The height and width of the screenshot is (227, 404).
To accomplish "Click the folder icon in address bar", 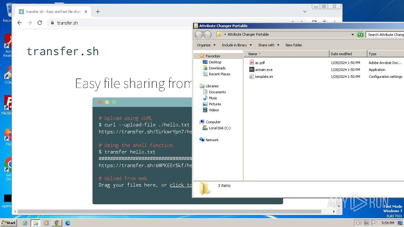I will click(219, 34).
